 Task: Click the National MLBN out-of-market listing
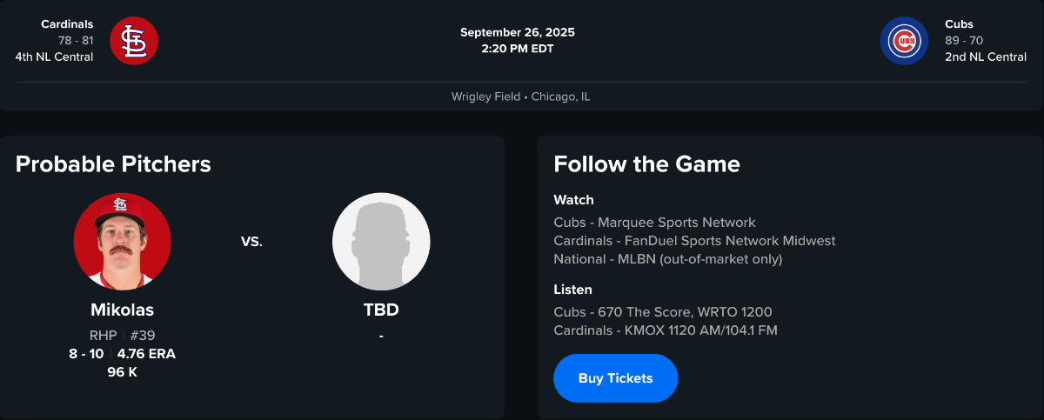click(667, 259)
